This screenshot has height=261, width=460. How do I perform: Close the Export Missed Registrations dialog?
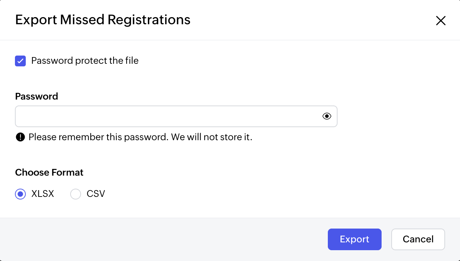441,21
